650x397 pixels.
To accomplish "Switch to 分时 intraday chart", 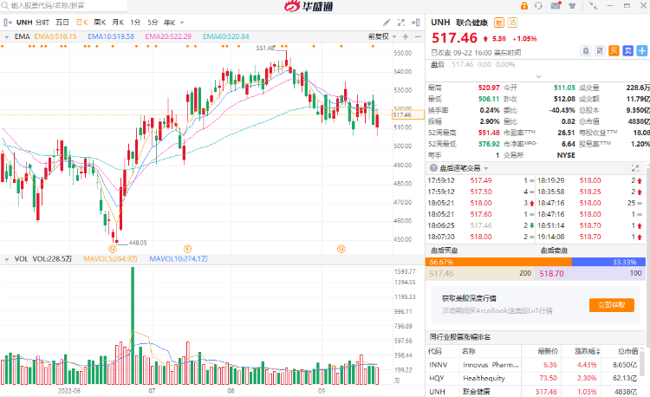I will coord(42,23).
